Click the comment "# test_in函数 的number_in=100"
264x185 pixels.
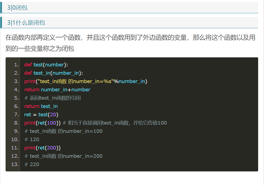point(63,131)
